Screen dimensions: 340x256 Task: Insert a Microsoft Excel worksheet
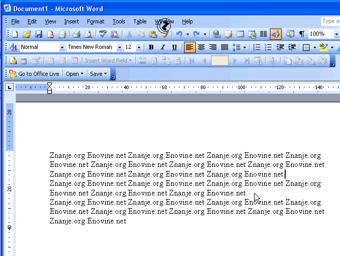[x=252, y=34]
